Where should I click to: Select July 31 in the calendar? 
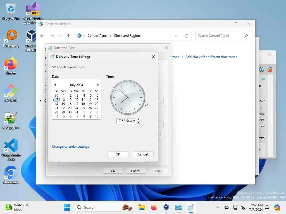(x=77, y=112)
